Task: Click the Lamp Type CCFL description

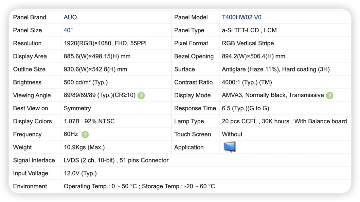Action: (284, 121)
